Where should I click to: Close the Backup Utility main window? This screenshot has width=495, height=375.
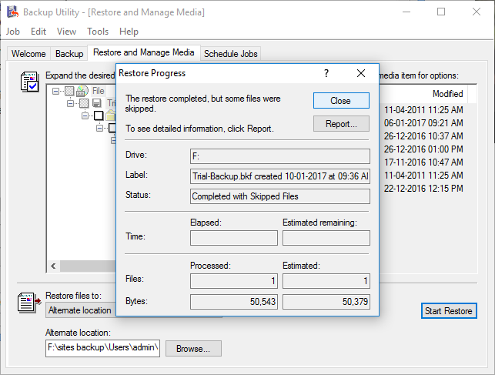(477, 12)
